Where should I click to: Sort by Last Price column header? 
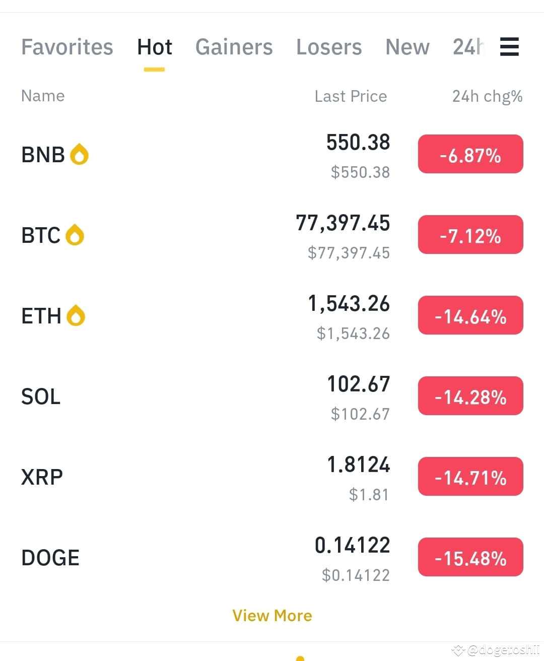(x=351, y=96)
